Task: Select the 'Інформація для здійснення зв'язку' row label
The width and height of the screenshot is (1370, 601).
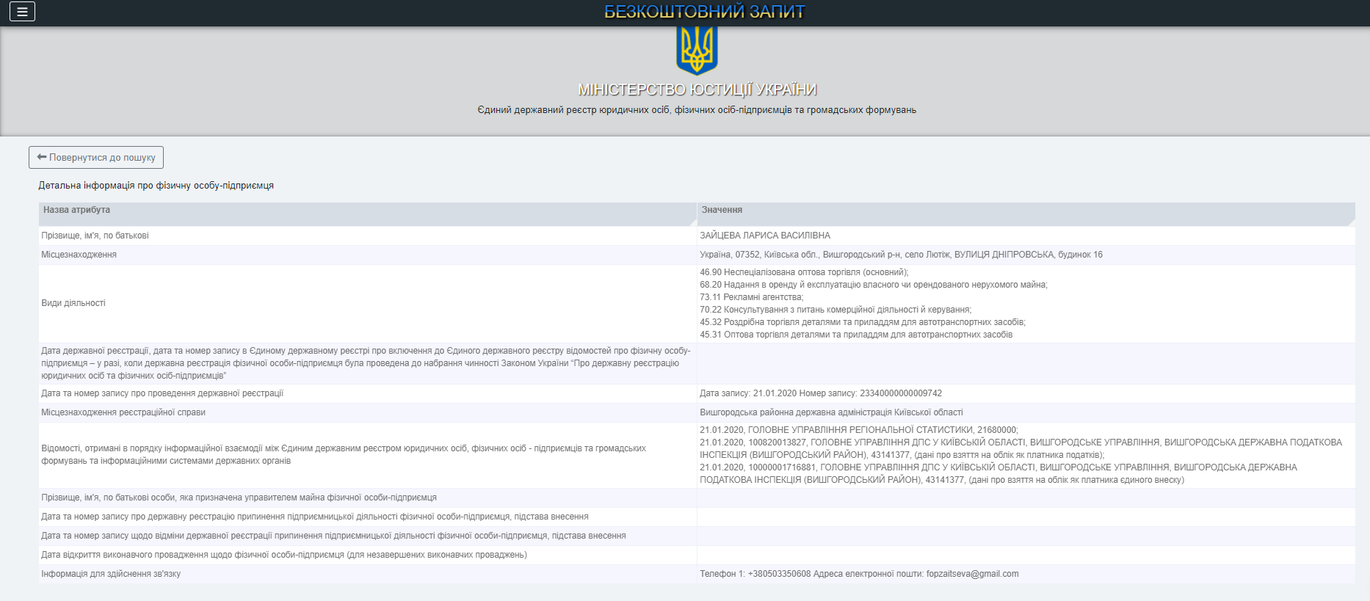Action: [111, 574]
